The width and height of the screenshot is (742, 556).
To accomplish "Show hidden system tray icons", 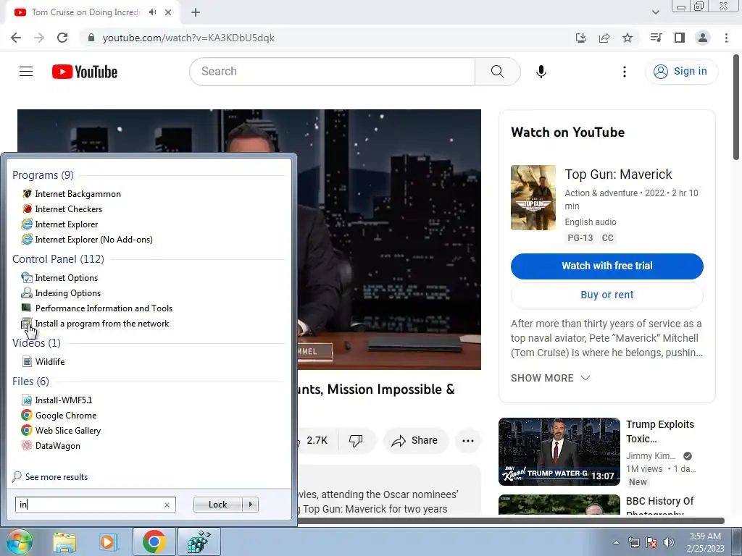I will pyautogui.click(x=616, y=542).
